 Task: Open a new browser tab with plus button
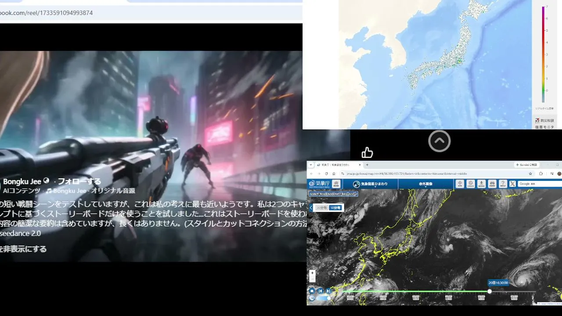[367, 165]
